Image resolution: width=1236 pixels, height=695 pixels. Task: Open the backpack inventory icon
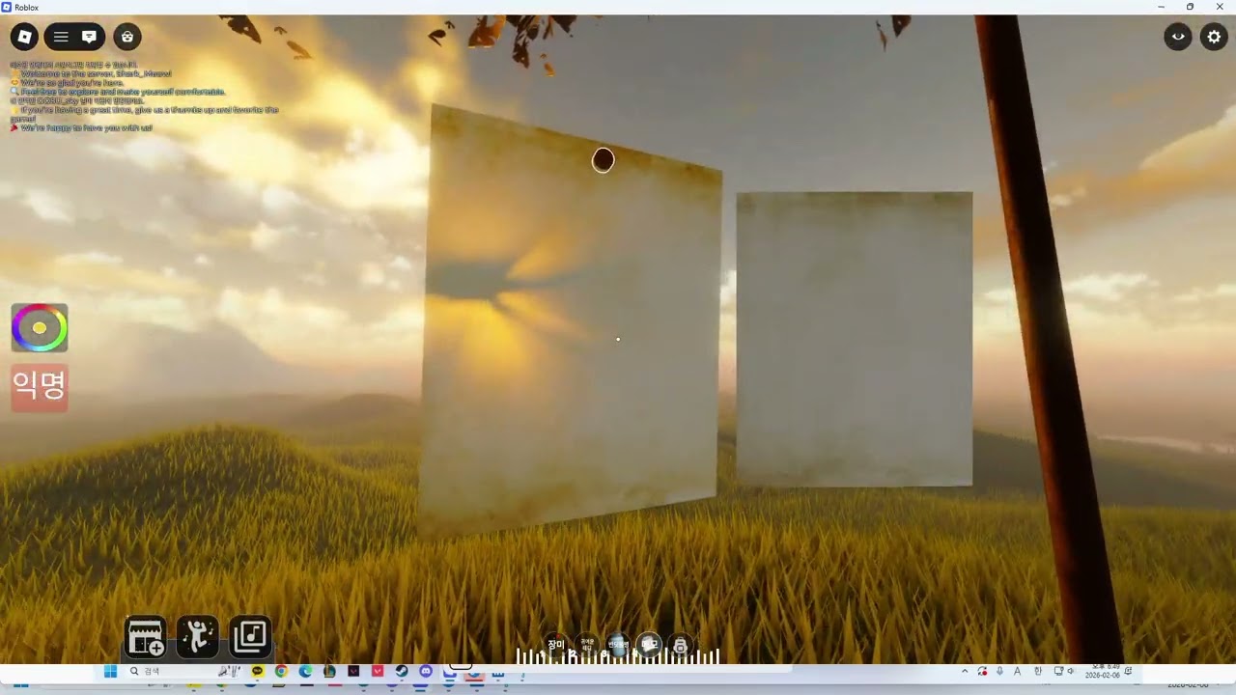tap(127, 38)
